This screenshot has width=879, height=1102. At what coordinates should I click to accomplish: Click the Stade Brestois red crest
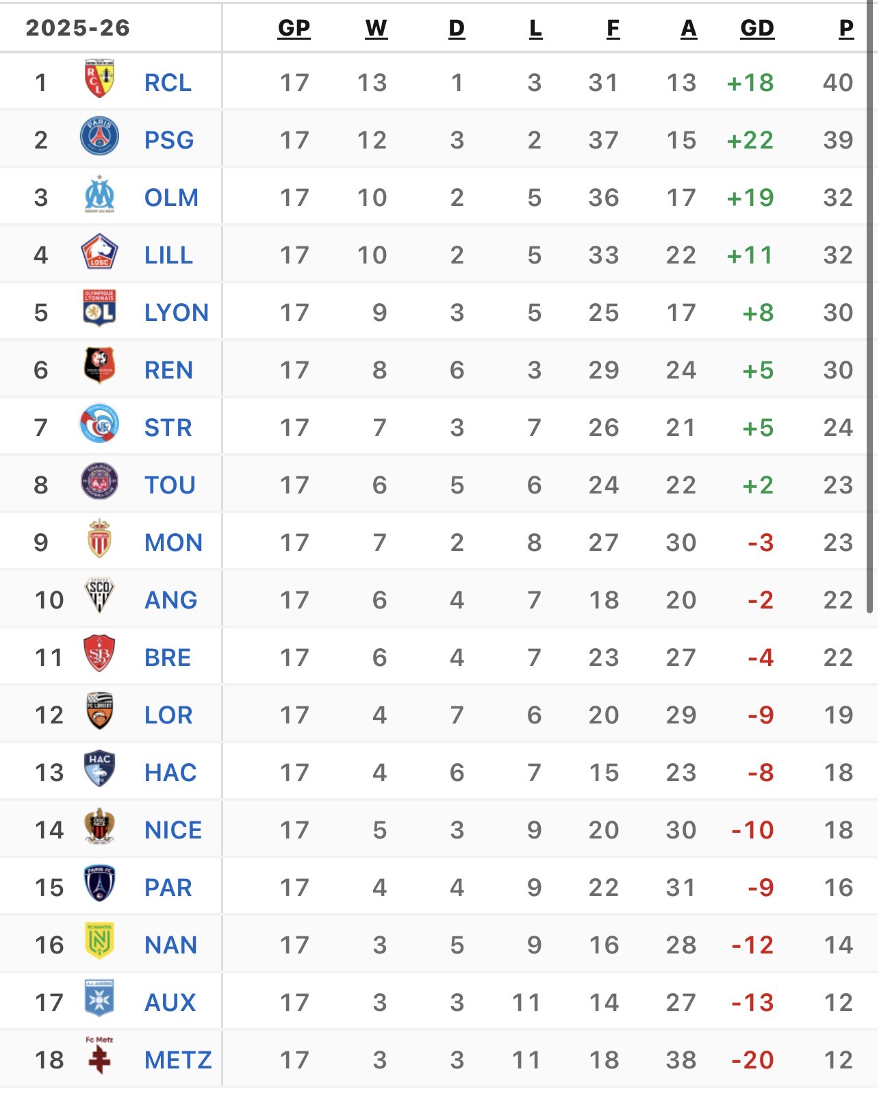point(99,654)
